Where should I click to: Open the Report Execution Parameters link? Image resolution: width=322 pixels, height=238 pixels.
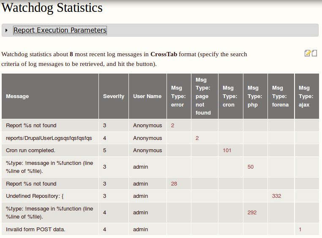coord(60,30)
